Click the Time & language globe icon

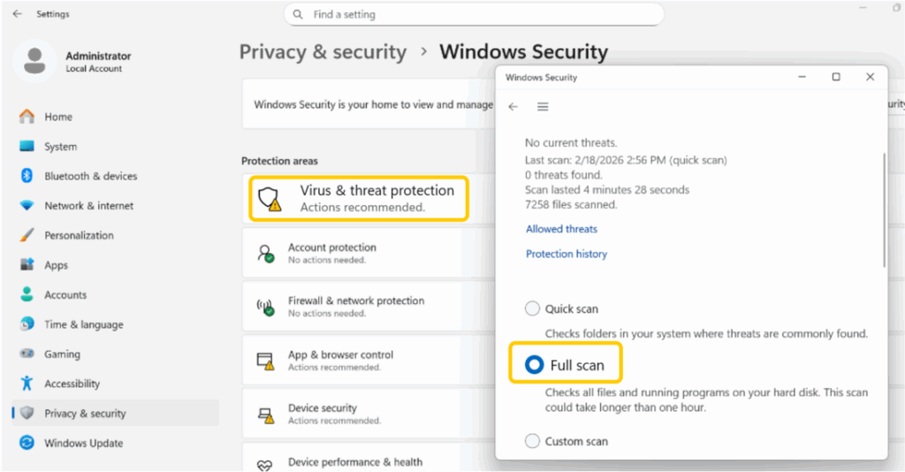[27, 324]
